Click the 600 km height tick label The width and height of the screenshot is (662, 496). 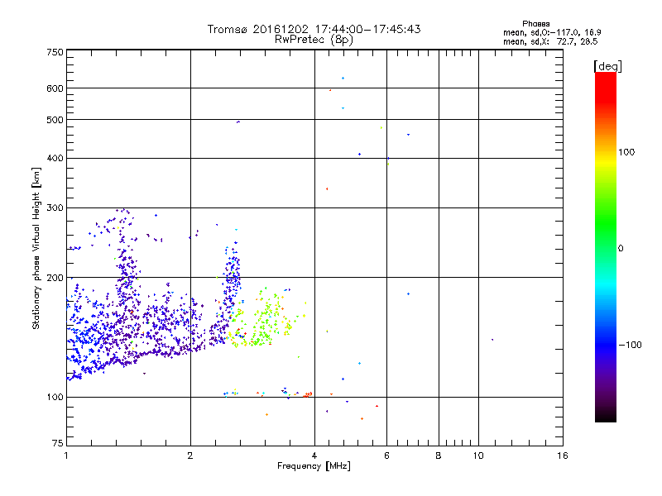[x=55, y=88]
